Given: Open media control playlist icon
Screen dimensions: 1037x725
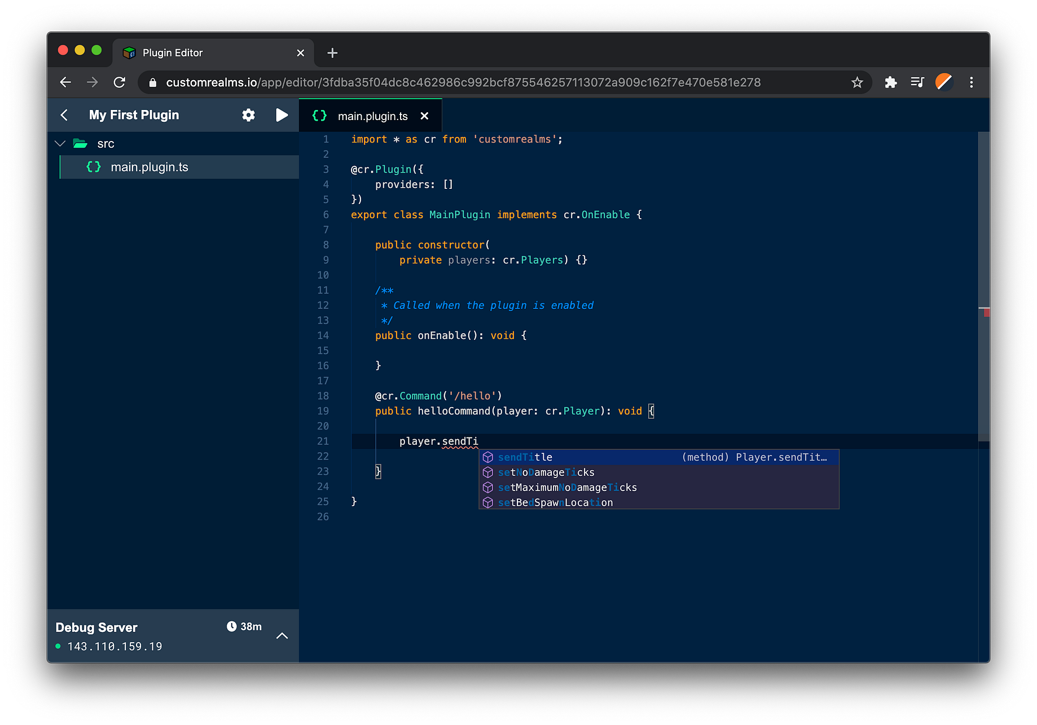Looking at the screenshot, I should [917, 82].
